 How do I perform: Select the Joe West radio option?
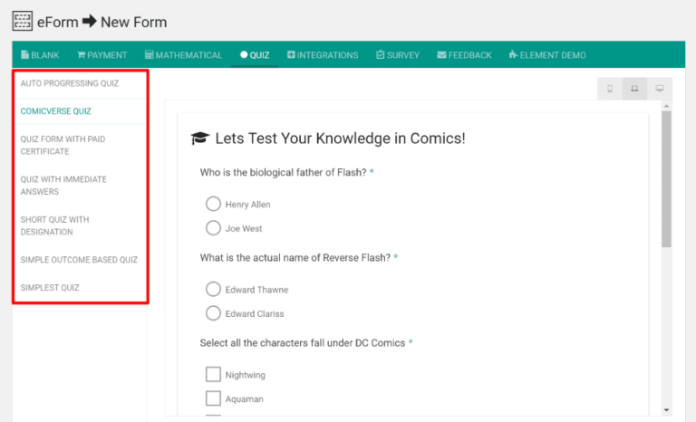(214, 228)
